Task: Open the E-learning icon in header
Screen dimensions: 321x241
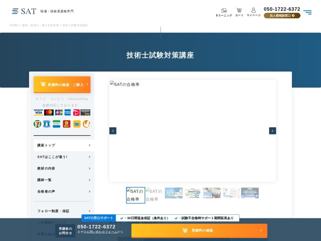Action: [224, 12]
